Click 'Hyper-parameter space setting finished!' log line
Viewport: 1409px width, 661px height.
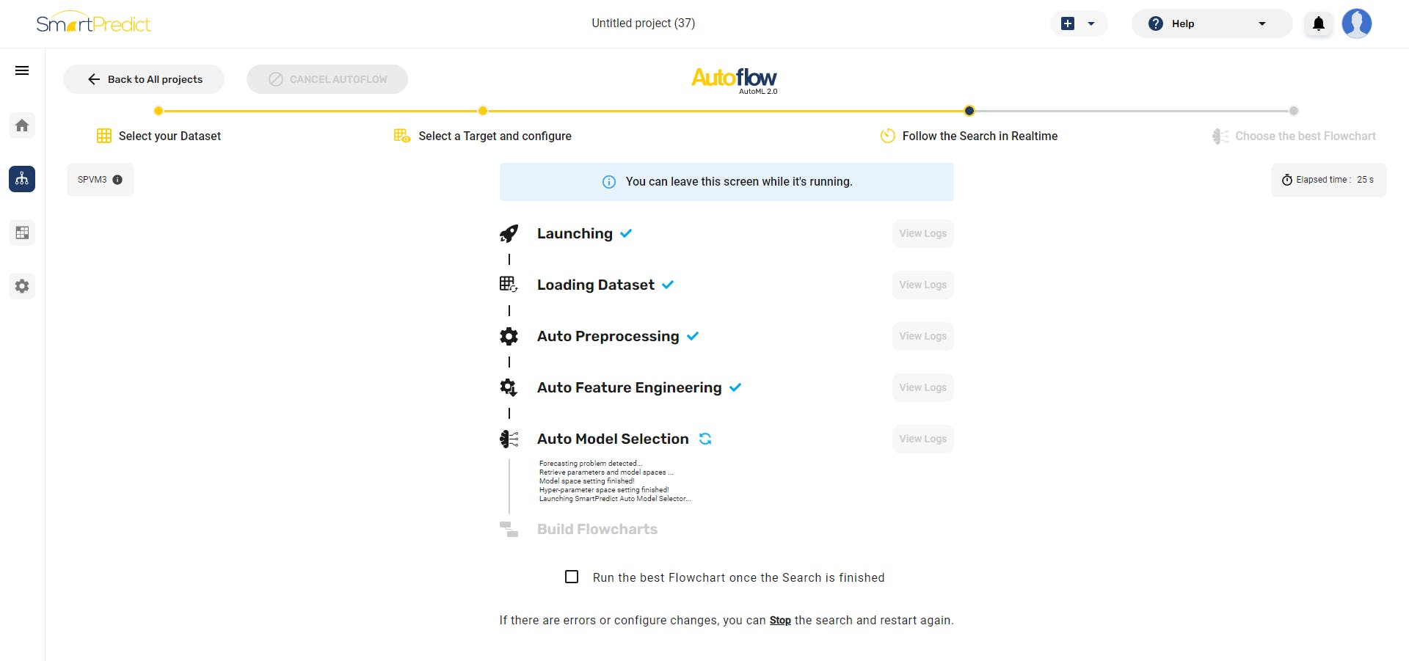(x=604, y=490)
